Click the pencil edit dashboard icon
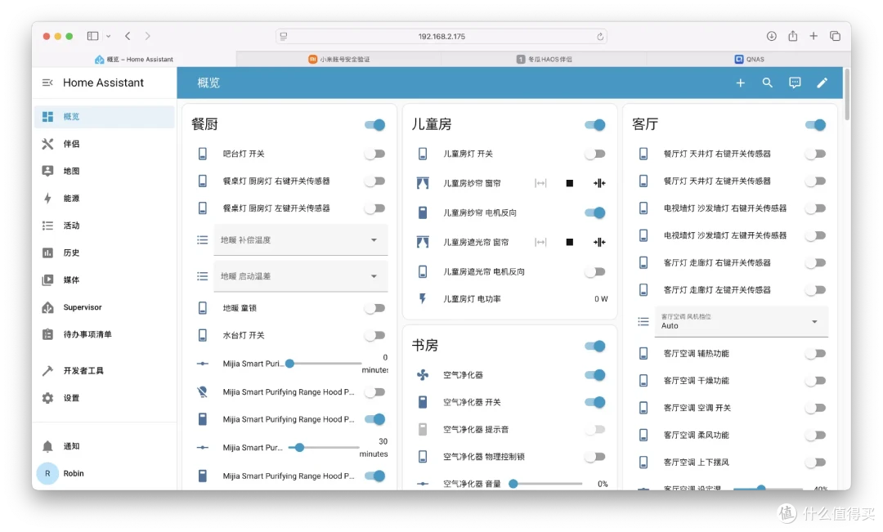883x532 pixels. [822, 83]
